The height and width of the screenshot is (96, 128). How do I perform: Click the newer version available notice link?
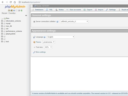pos(80,93)
